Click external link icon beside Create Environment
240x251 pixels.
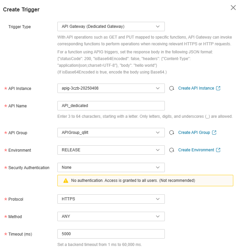(x=218, y=150)
